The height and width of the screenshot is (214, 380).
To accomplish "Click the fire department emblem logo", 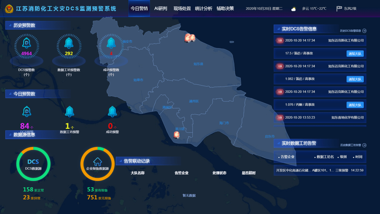I will [x=9, y=9].
